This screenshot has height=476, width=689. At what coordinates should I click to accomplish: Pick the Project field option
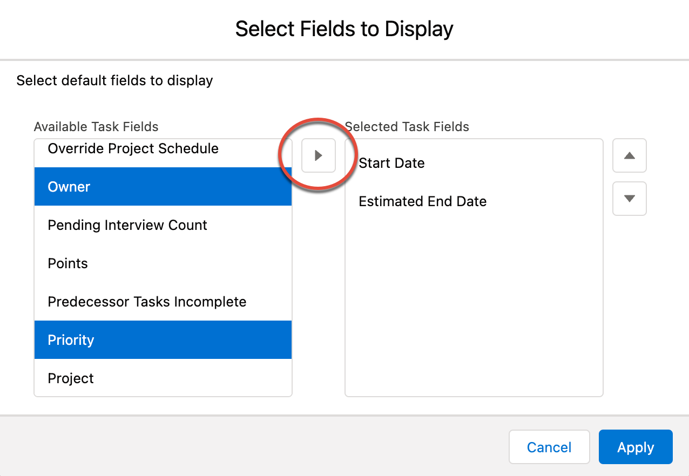coord(163,378)
